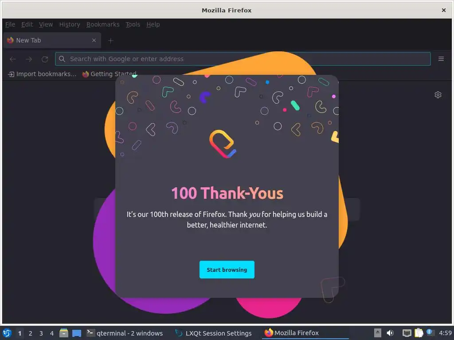
Task: Open the File menu
Action: click(x=10, y=25)
